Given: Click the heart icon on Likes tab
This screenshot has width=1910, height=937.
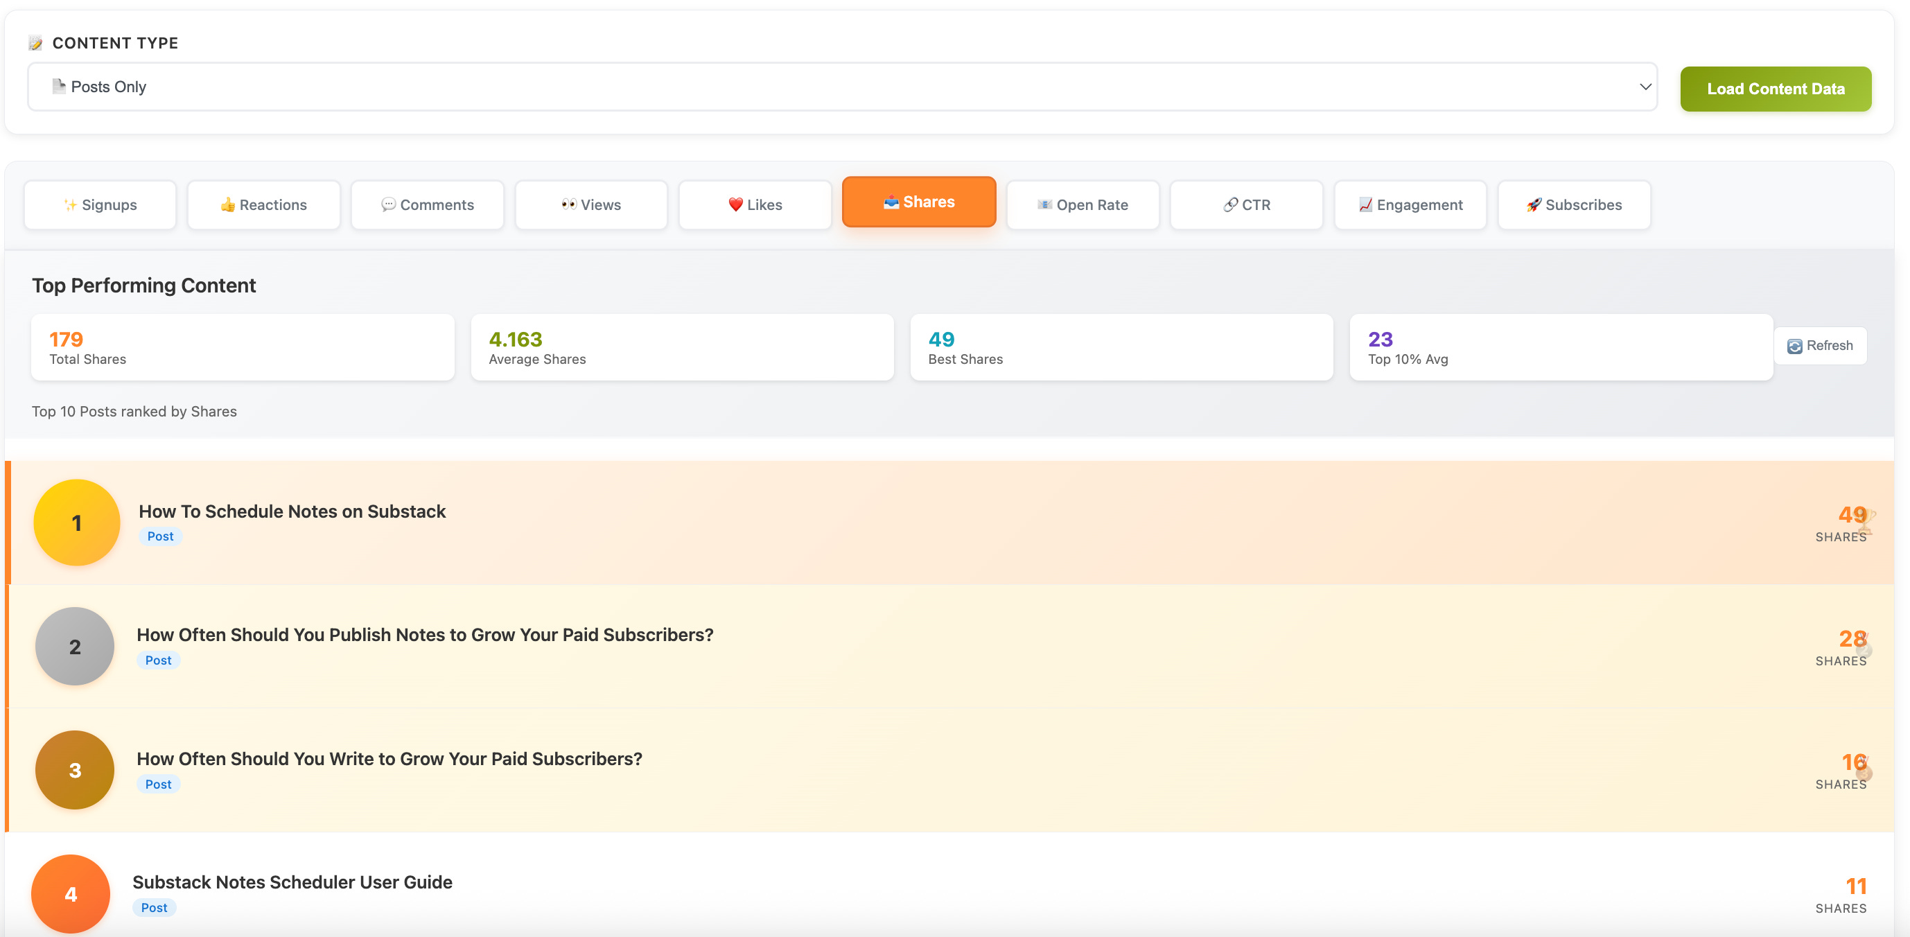Looking at the screenshot, I should point(735,204).
